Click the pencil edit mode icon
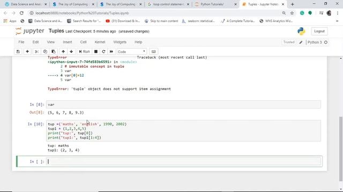Screen dimensions: 343x192 301,42
